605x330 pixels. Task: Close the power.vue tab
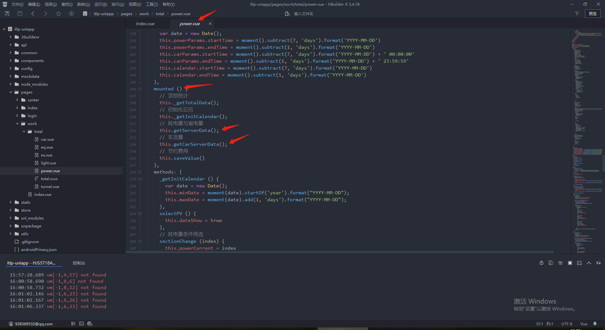pyautogui.click(x=210, y=24)
